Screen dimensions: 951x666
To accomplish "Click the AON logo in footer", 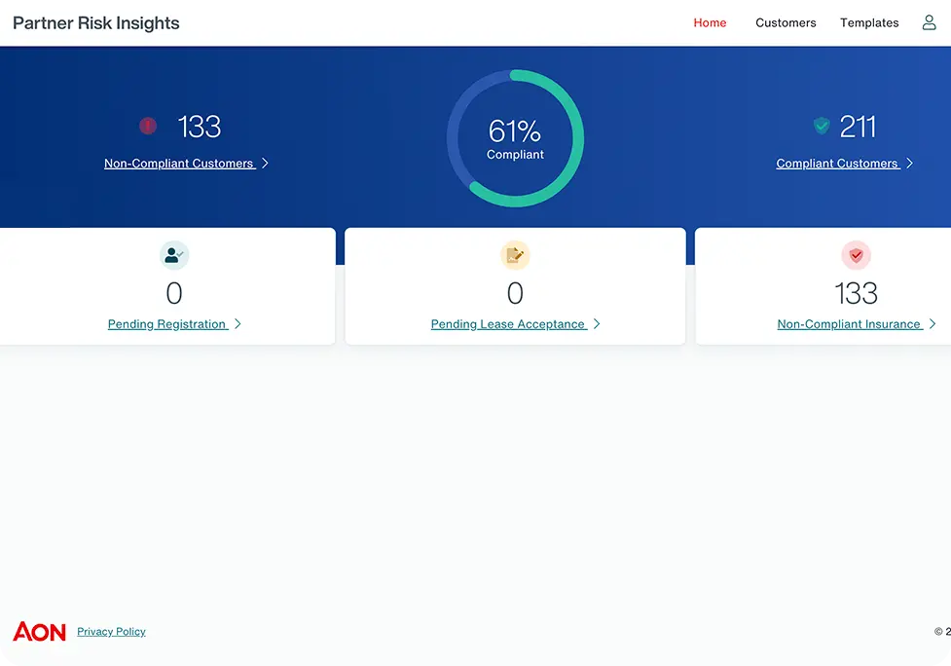I will [40, 631].
